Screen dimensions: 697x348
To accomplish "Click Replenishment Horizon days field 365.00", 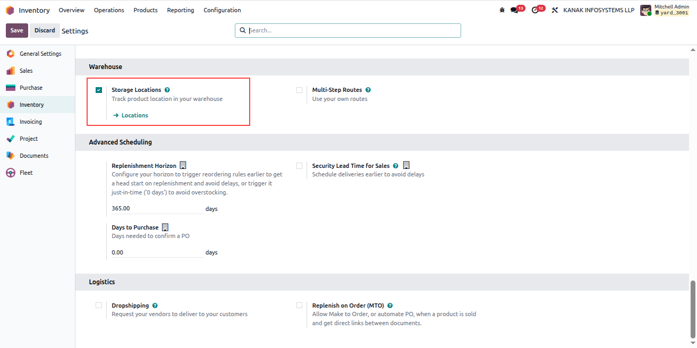I will click(157, 208).
